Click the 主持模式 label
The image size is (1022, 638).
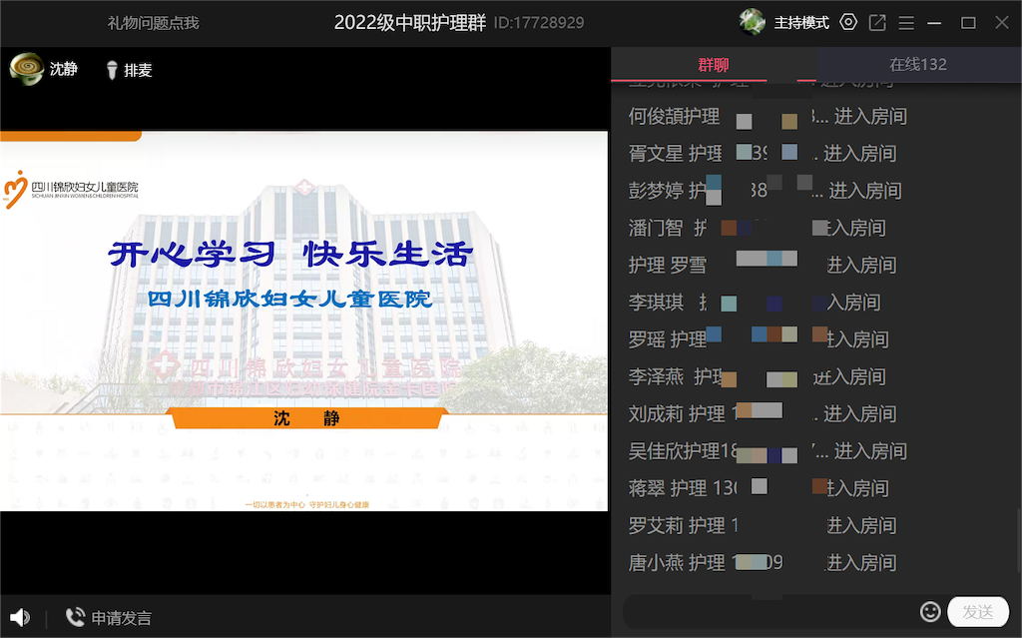pyautogui.click(x=801, y=23)
